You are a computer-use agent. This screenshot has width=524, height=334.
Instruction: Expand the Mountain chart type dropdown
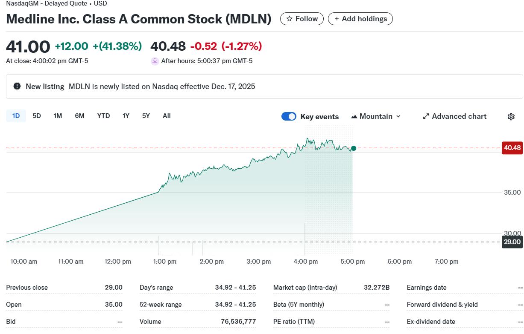[398, 116]
